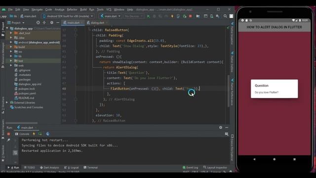Screen dimensions: 316x178
Task: Expand the test folder
Action: pyautogui.click(x=11, y=61)
